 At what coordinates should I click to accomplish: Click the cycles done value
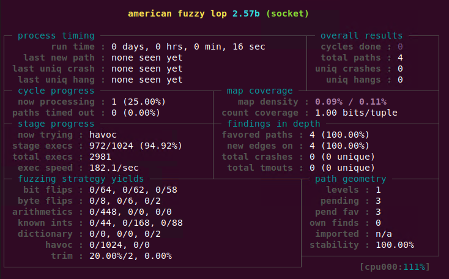coord(400,46)
